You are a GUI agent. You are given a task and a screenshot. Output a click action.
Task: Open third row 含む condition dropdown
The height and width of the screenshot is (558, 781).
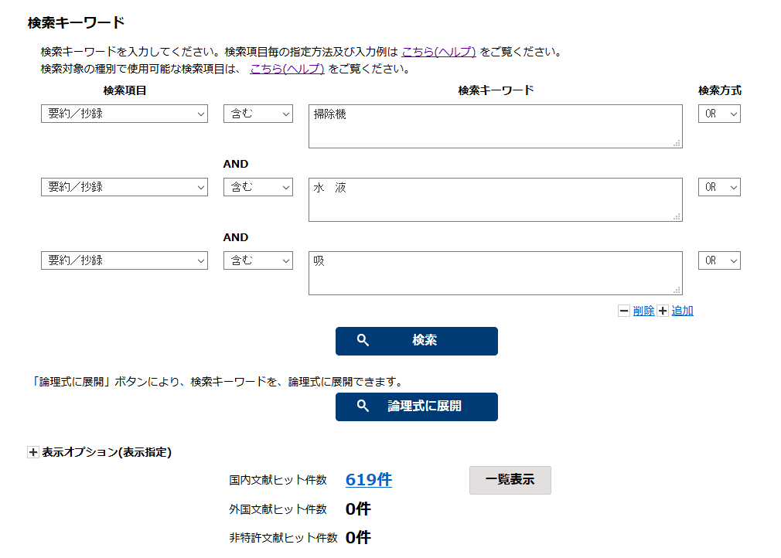pyautogui.click(x=258, y=260)
